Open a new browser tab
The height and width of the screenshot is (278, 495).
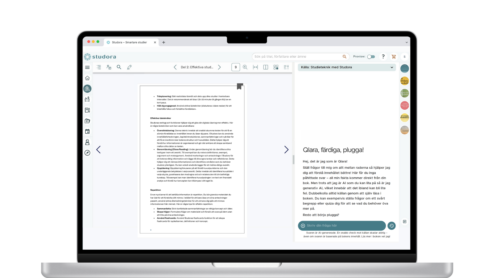[x=163, y=42]
